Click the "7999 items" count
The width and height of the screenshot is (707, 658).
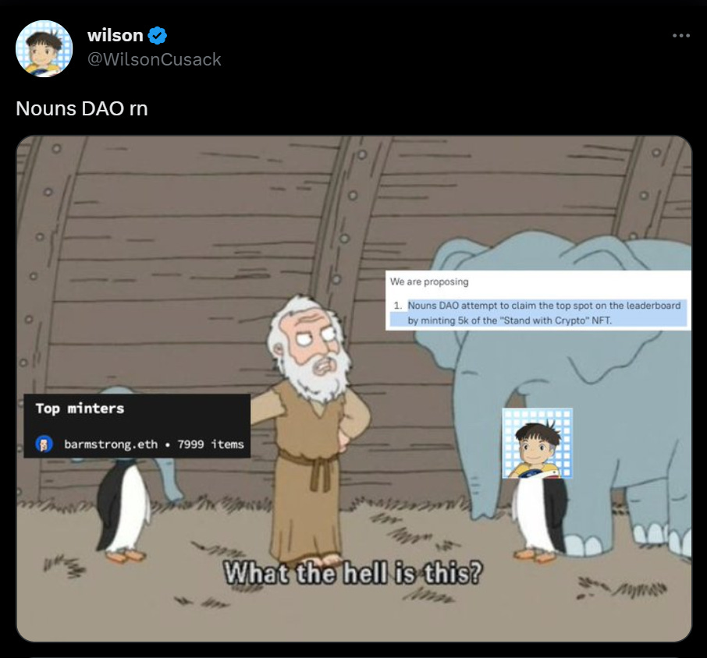click(x=211, y=444)
